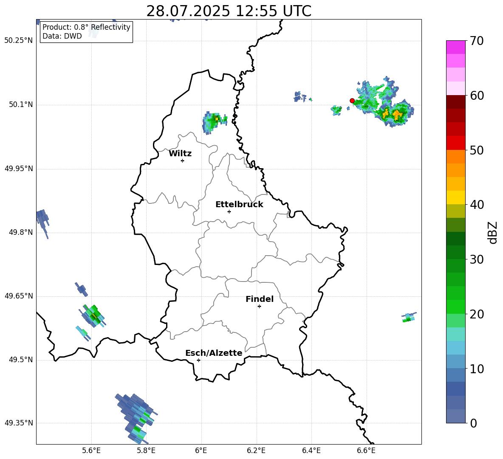The image size is (503, 459).
Task: Click the 5.8°E longitude label
Action: (146, 451)
